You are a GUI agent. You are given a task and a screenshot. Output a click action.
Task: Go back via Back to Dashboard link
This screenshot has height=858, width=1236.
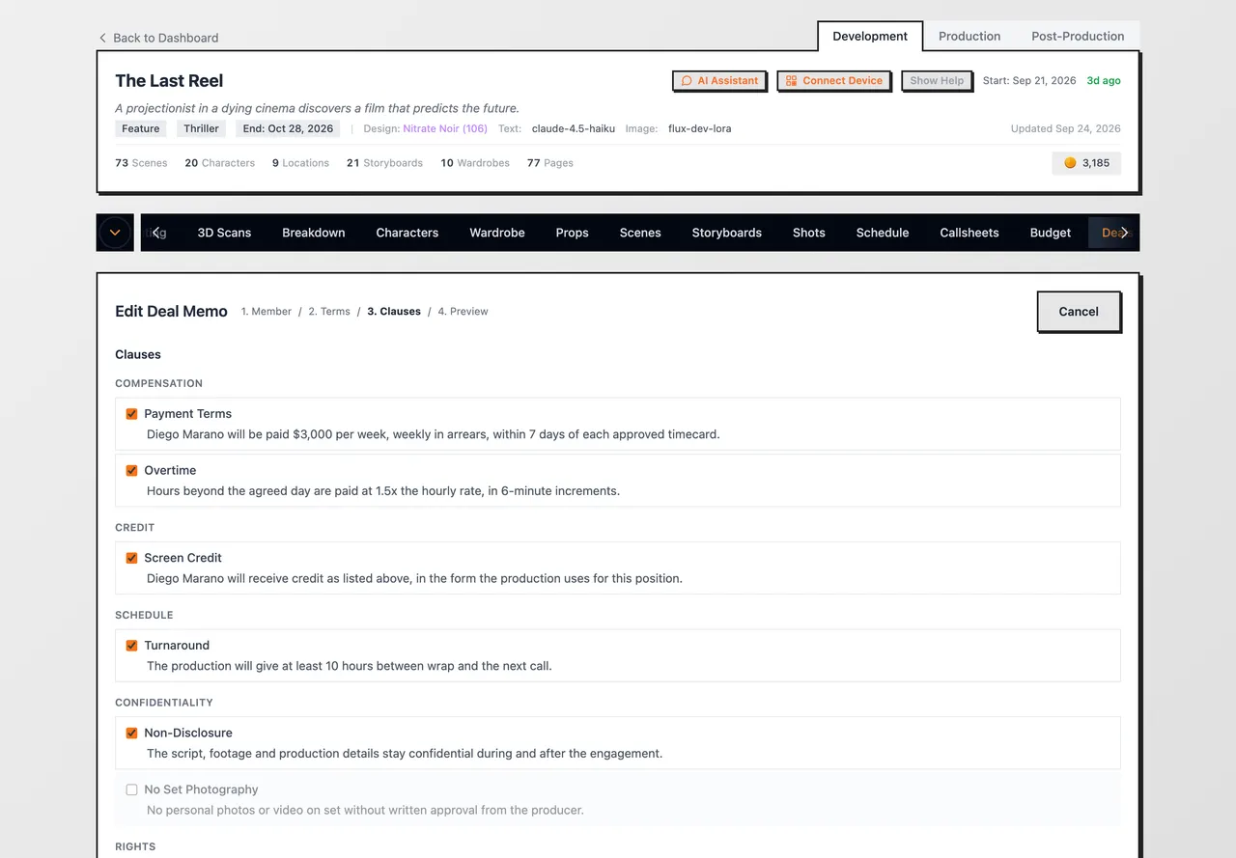pos(158,38)
